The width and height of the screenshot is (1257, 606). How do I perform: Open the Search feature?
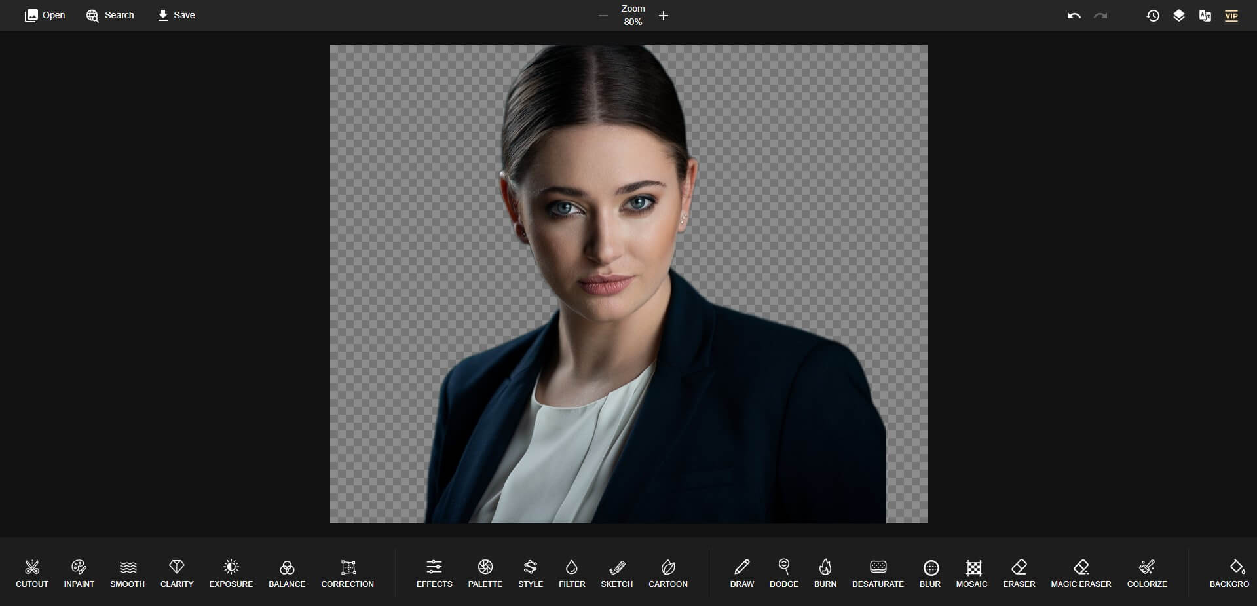[109, 15]
